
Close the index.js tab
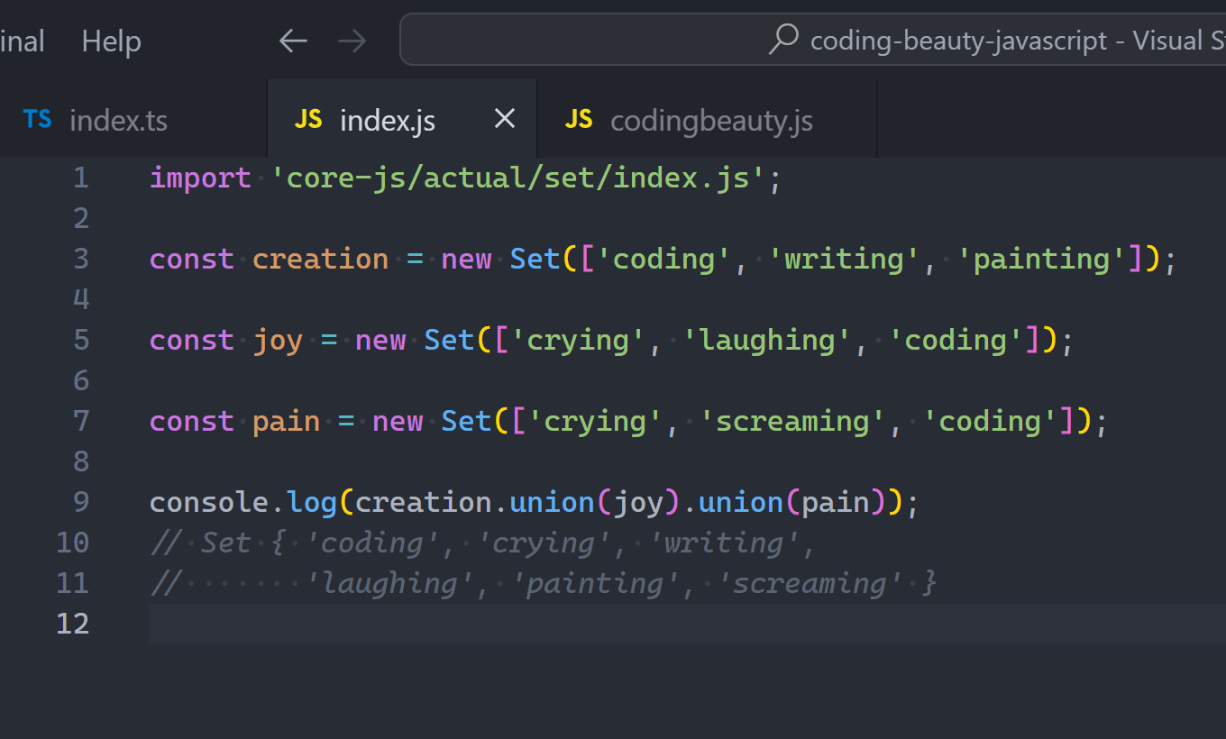[x=505, y=118]
